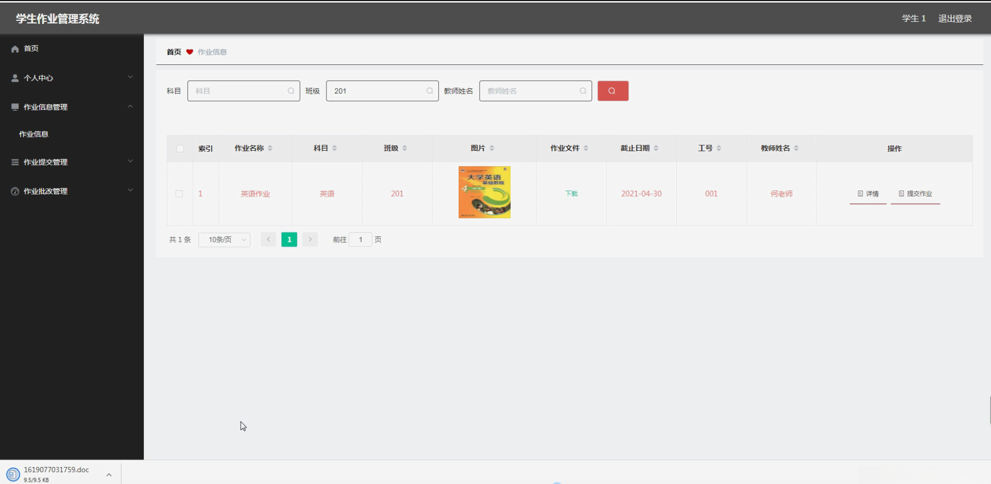991x484 pixels.
Task: Click the 2021-04-30 deadline cell
Action: (641, 194)
